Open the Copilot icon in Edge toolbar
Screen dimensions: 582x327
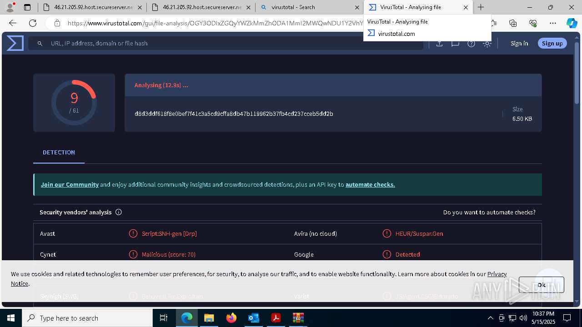click(x=572, y=23)
